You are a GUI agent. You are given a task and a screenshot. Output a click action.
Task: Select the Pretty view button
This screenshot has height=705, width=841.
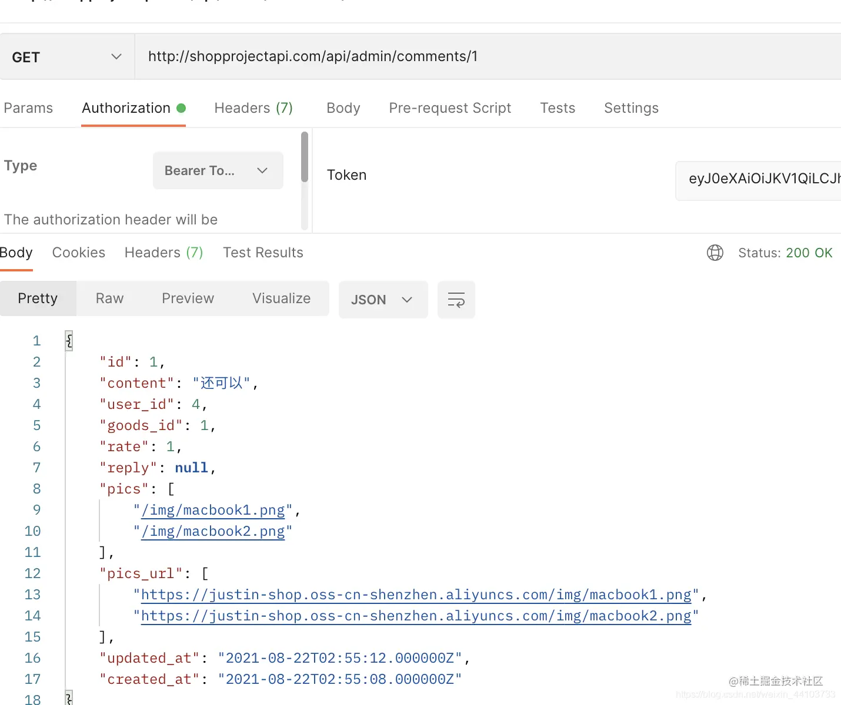[x=38, y=298]
